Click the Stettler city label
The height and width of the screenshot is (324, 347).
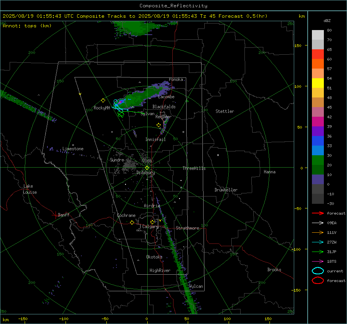click(225, 111)
